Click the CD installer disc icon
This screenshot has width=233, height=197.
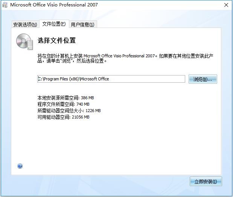click(24, 42)
